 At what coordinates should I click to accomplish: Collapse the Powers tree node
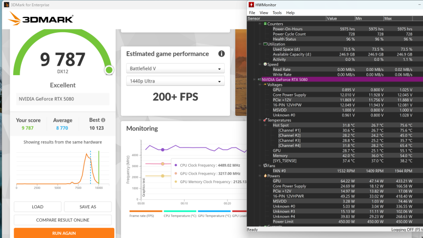tap(260, 176)
